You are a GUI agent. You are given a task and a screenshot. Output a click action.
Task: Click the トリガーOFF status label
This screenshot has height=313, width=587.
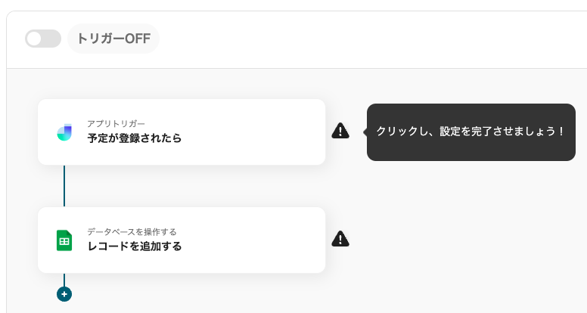tap(113, 39)
